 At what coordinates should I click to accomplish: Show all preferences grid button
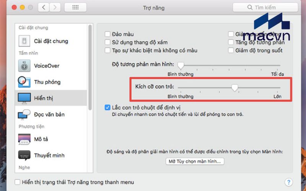click(x=75, y=7)
